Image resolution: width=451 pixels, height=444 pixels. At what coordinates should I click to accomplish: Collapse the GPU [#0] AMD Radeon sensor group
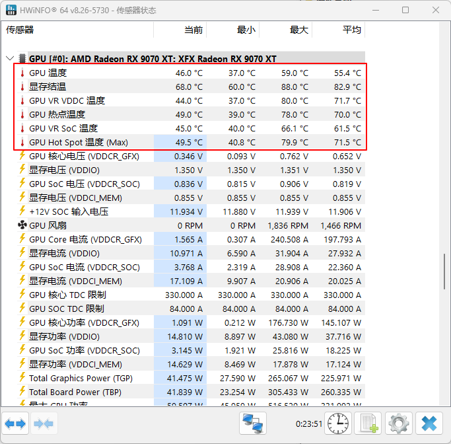click(10, 58)
